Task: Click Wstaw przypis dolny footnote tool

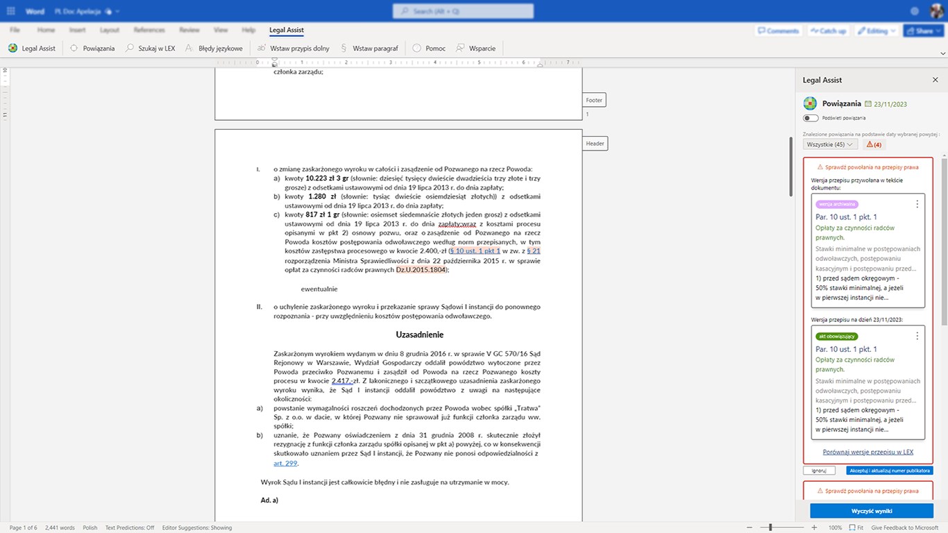Action: (293, 49)
